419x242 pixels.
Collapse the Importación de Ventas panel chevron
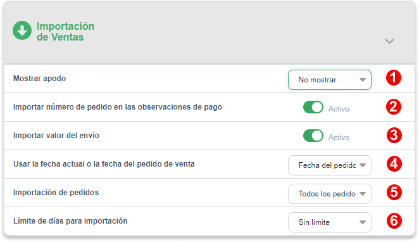[389, 41]
